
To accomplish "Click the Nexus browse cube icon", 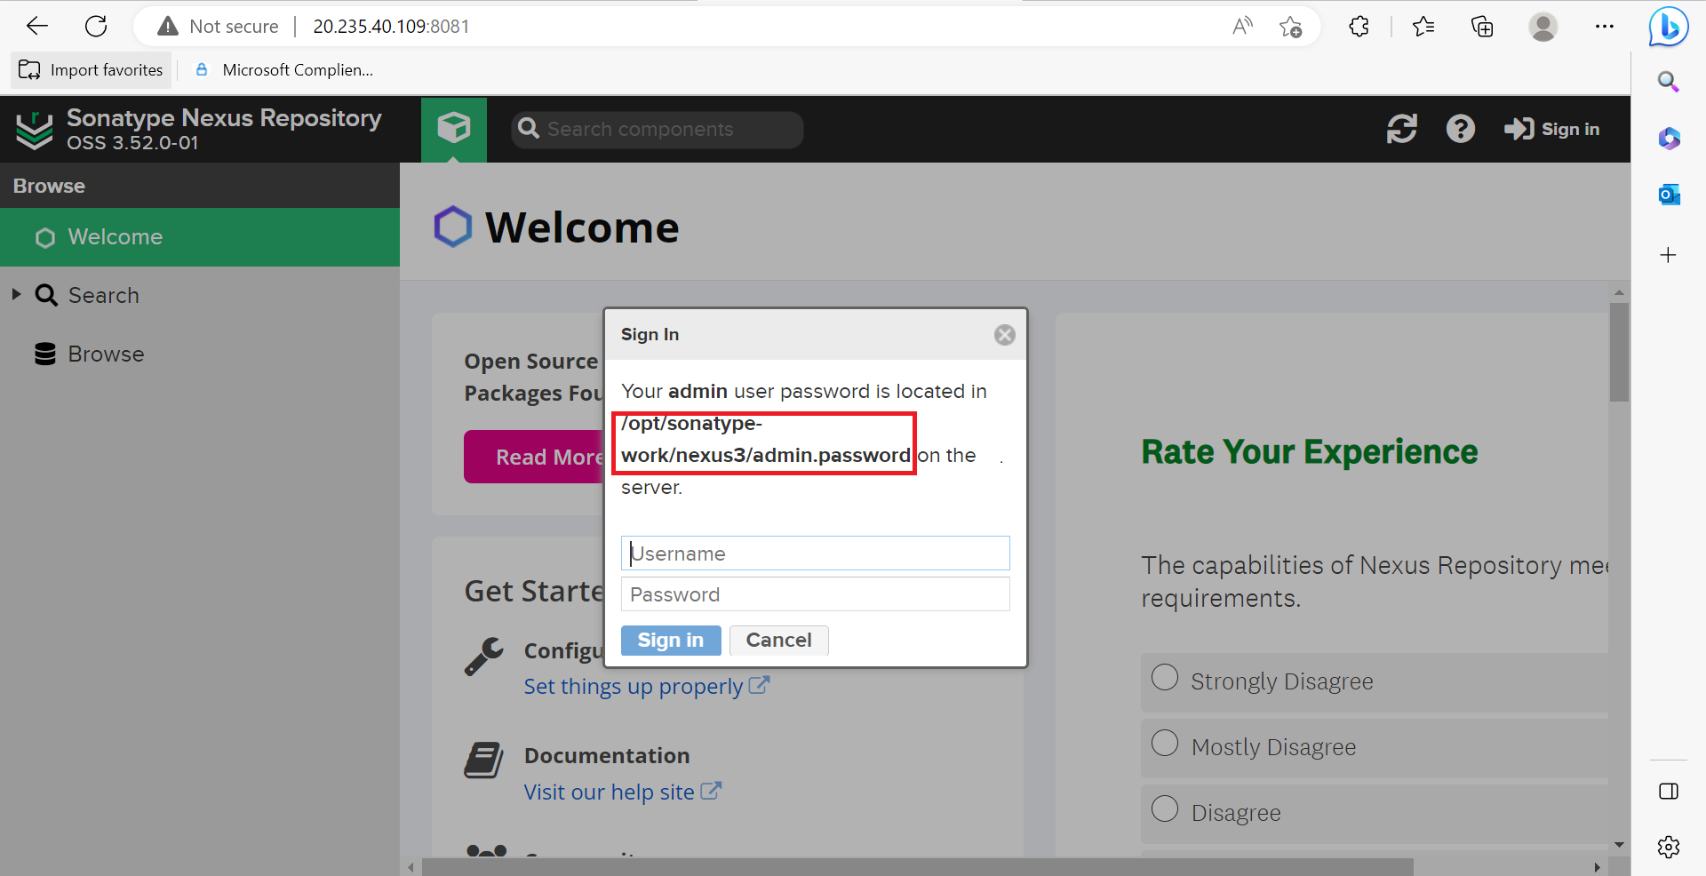I will point(453,129).
